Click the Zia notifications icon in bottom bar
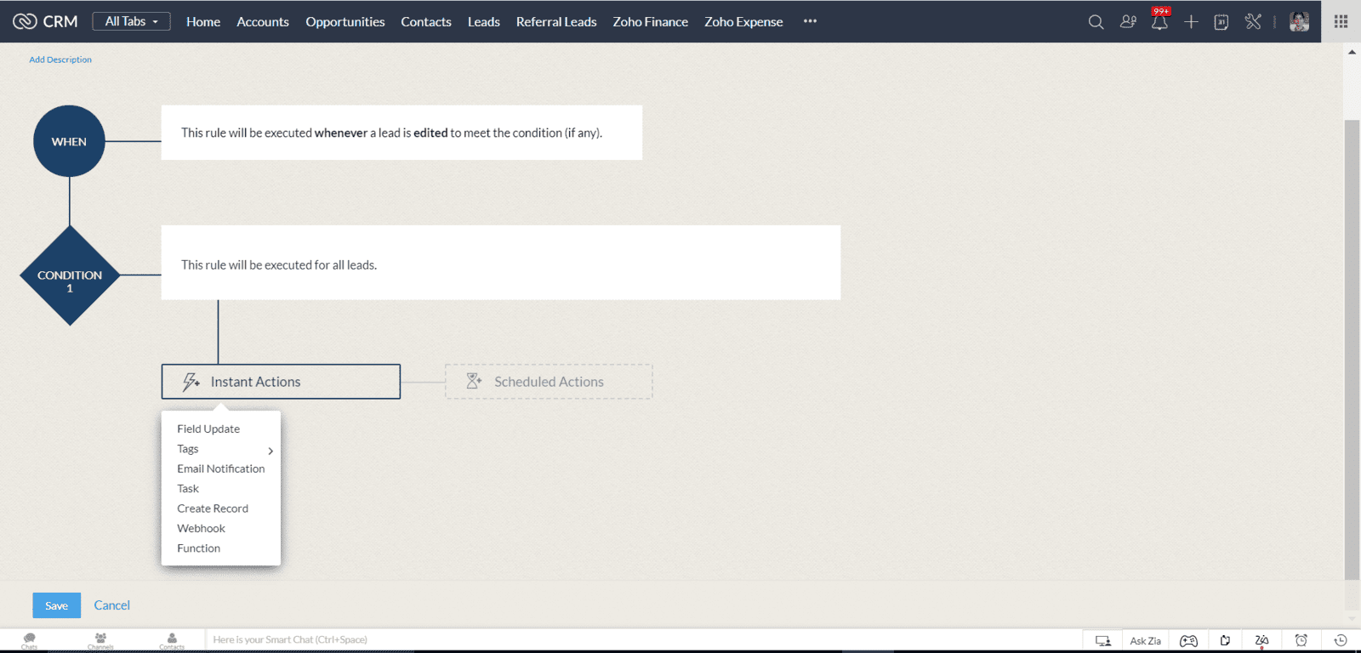Screen dimensions: 1361x653 (1261, 640)
